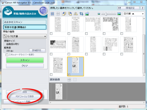Click the green スキャン button
Viewport: 147px width, 110px height.
click(x=25, y=60)
